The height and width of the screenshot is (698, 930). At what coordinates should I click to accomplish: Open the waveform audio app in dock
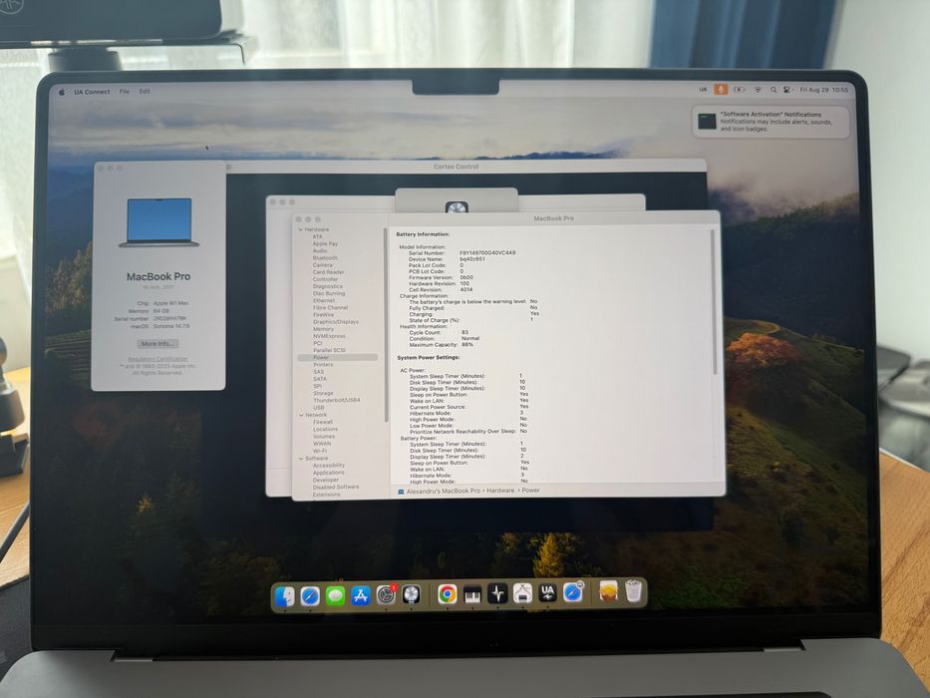[x=497, y=593]
